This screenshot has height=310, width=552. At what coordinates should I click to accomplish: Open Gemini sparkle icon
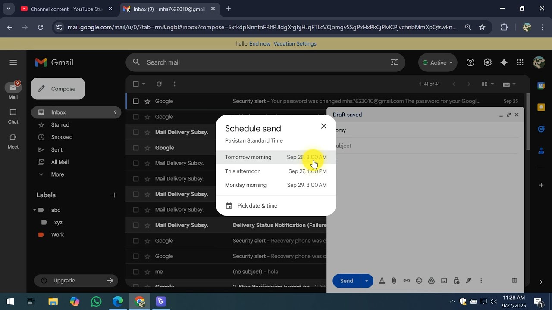504,62
